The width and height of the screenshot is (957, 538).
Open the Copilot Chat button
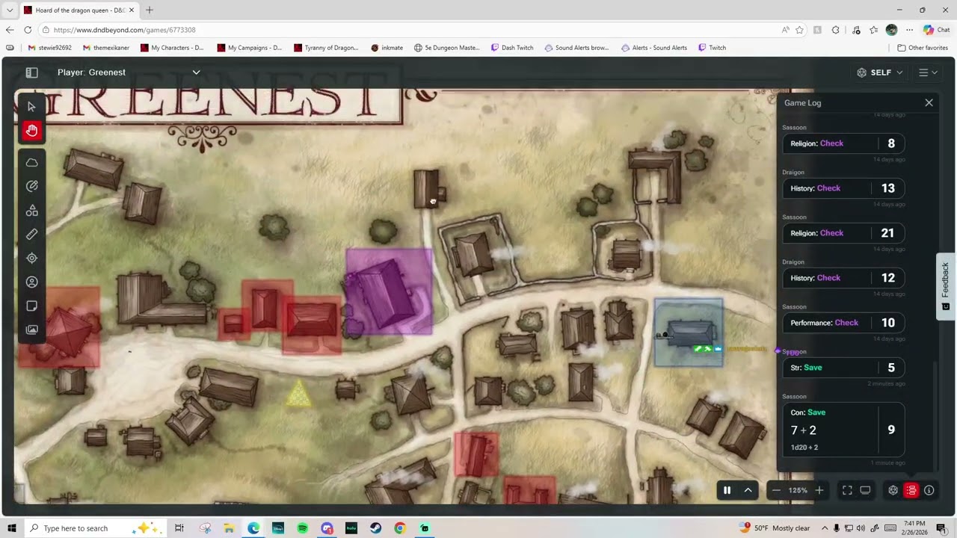point(935,30)
